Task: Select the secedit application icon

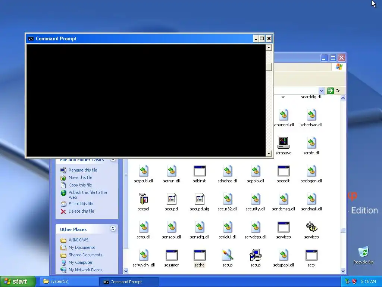Action: [x=284, y=171]
